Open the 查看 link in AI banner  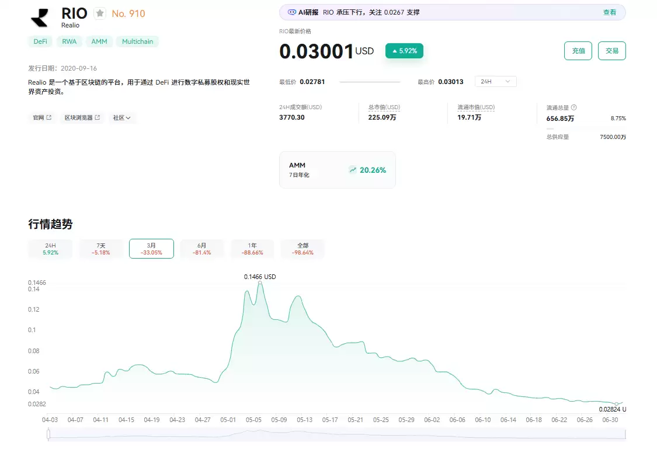pyautogui.click(x=609, y=13)
